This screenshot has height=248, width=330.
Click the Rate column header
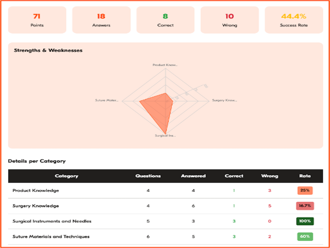[305, 176]
